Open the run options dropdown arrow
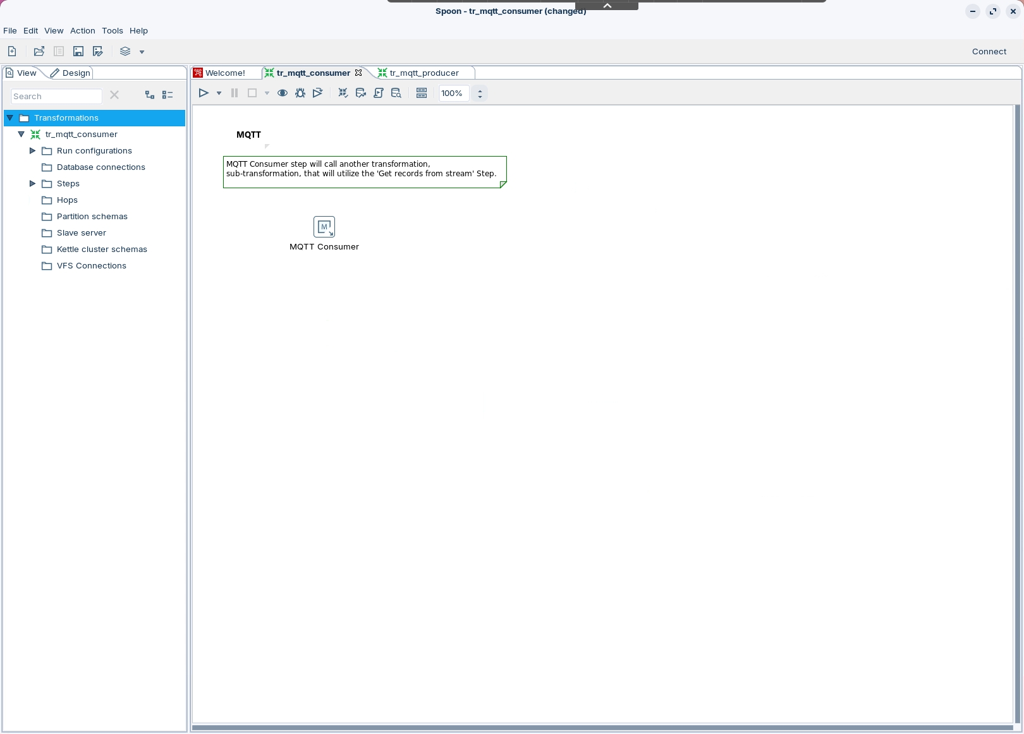The width and height of the screenshot is (1024, 734). tap(219, 93)
